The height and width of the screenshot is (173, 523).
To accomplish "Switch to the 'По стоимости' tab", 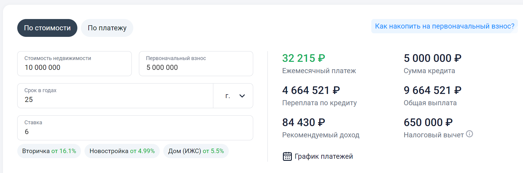I will point(47,28).
